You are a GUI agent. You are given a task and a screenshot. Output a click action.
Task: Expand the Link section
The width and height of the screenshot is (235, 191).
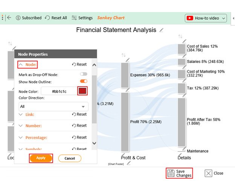(x=21, y=115)
